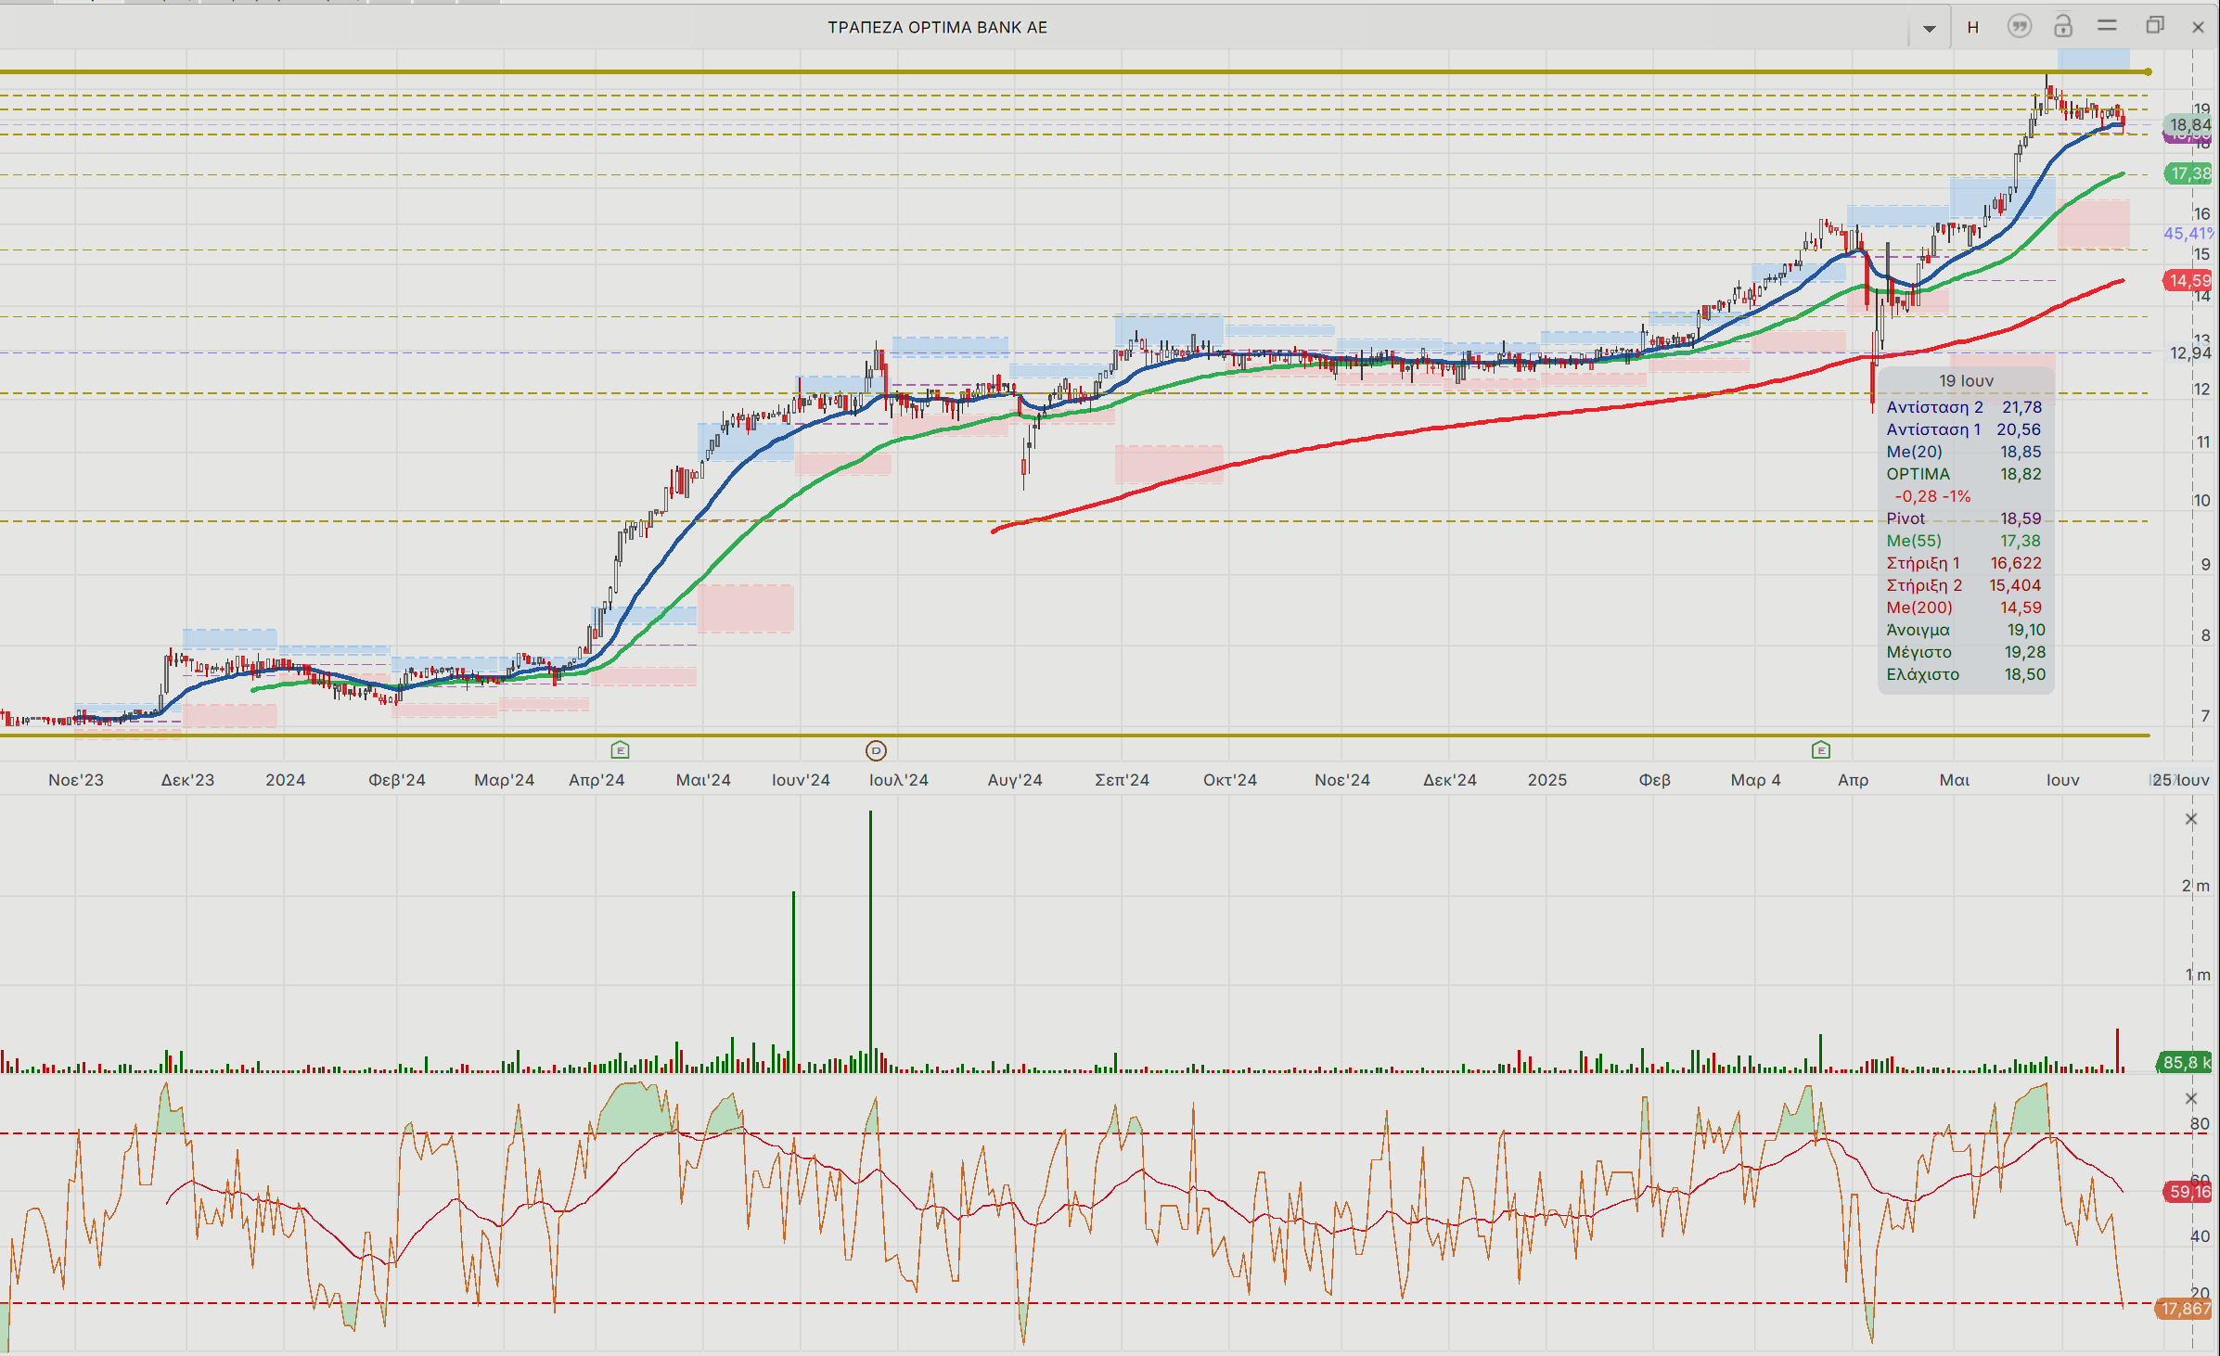Click the Στήριξη 2 row in tooltip

pos(1965,585)
